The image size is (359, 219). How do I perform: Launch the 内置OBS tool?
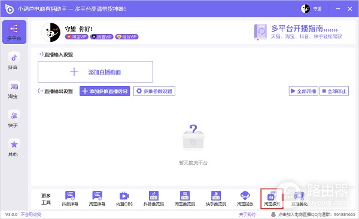pyautogui.click(x=124, y=199)
